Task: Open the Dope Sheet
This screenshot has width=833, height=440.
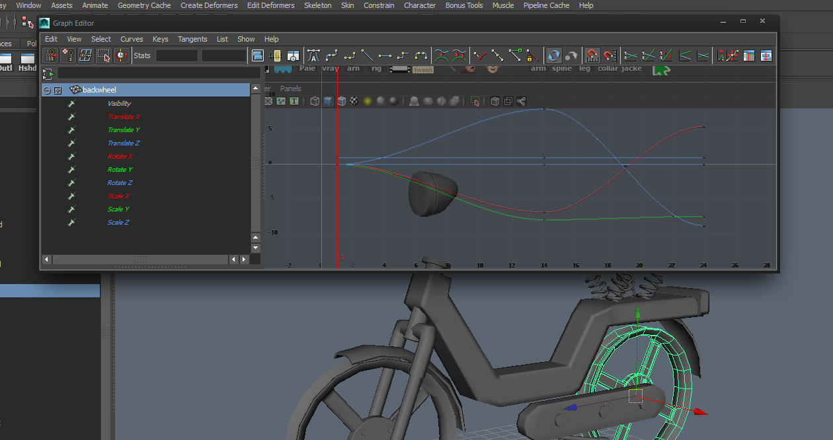Action: [x=748, y=55]
